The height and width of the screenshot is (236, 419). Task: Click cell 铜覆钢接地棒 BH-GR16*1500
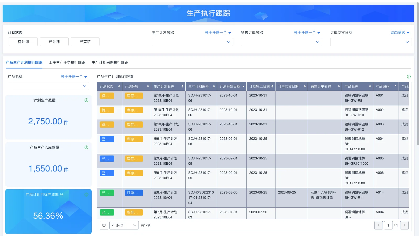357,161
